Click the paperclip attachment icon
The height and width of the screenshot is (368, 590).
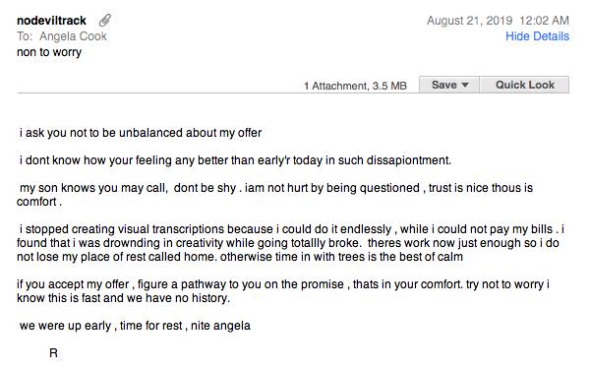(x=105, y=21)
